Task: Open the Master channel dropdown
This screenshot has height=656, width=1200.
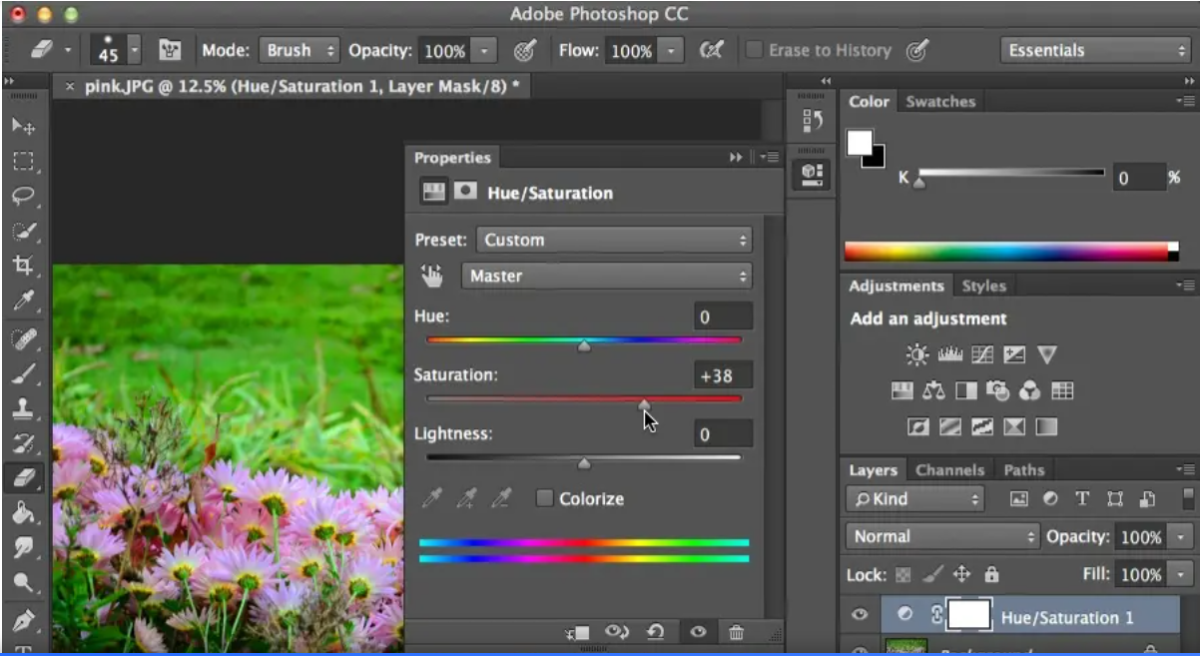Action: click(x=606, y=276)
